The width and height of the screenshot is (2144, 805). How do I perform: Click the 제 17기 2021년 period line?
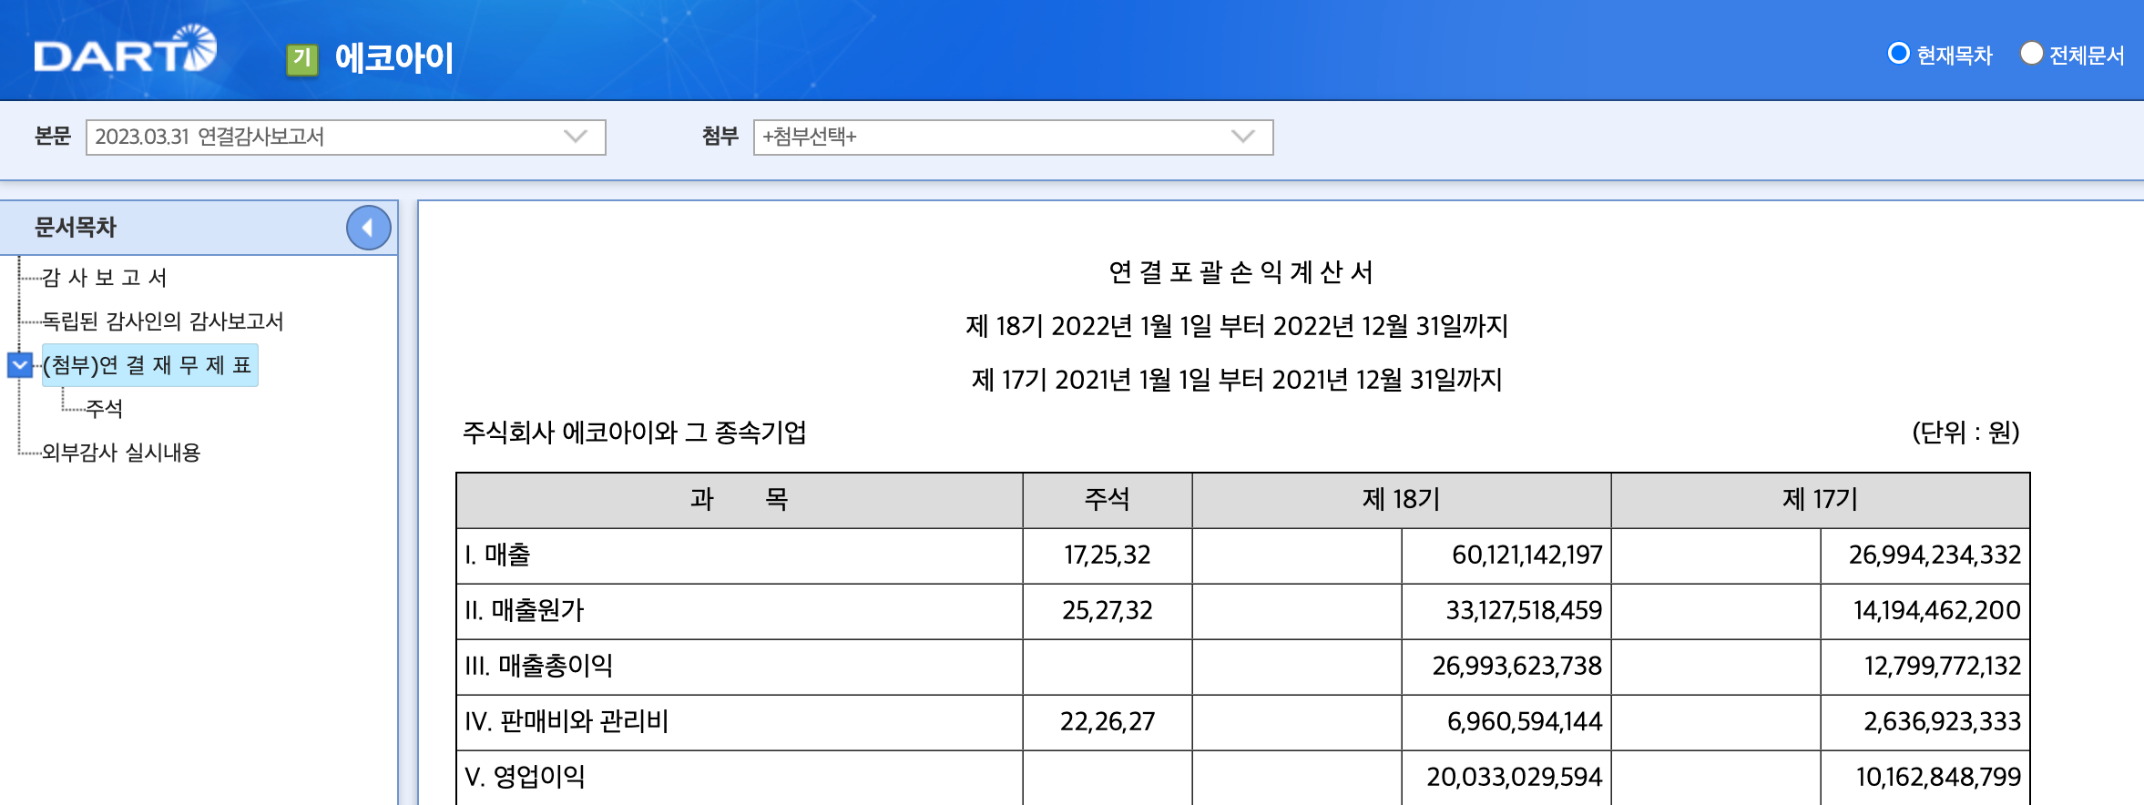[1237, 379]
